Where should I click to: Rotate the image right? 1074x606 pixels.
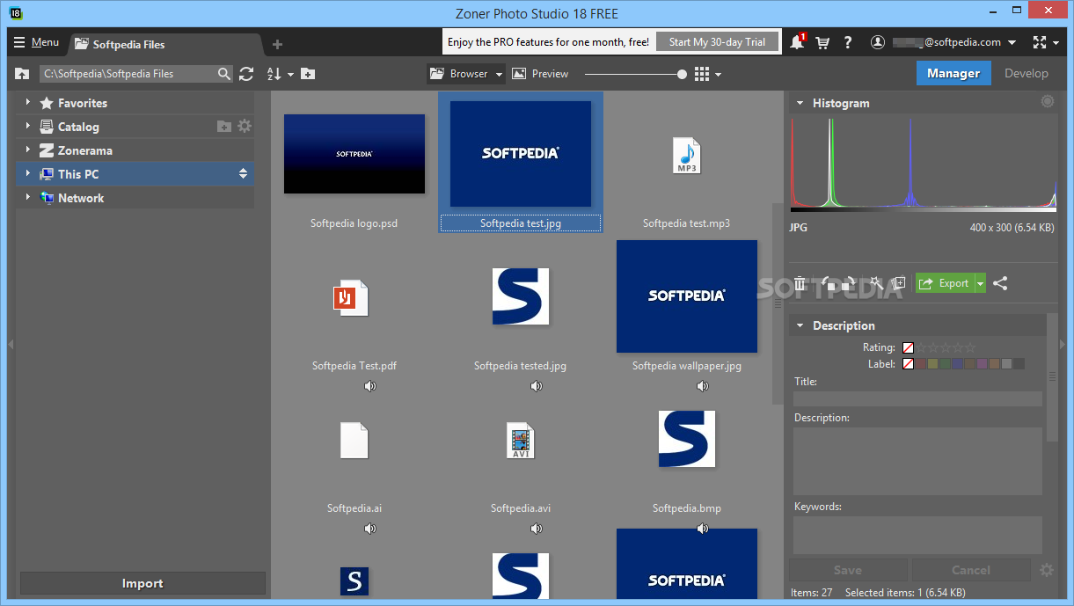[x=849, y=283]
